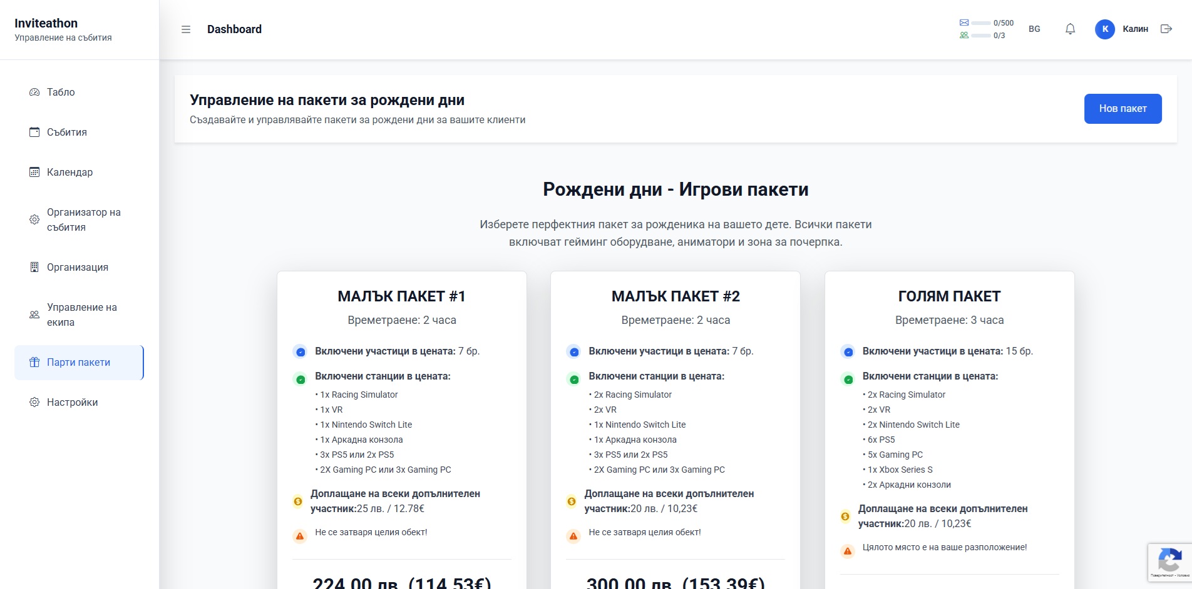The height and width of the screenshot is (589, 1192).
Task: Click the calendar icon beside Събития
Action: [33, 131]
